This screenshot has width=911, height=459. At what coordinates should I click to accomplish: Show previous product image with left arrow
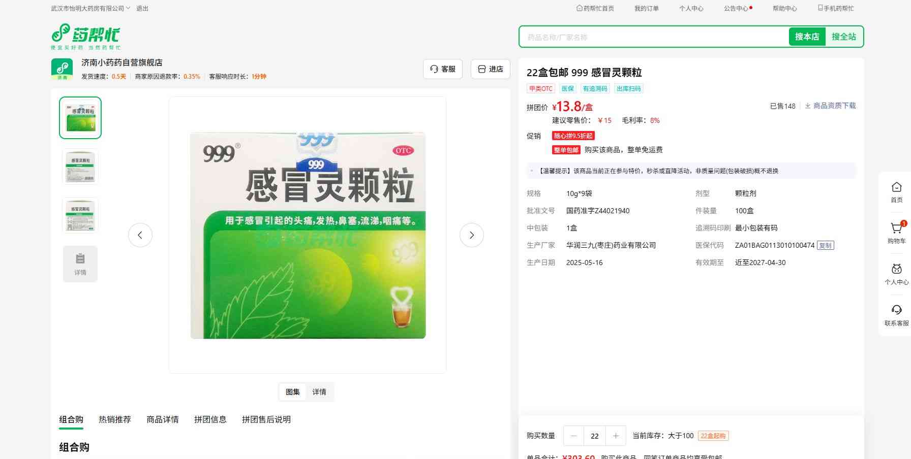point(140,235)
